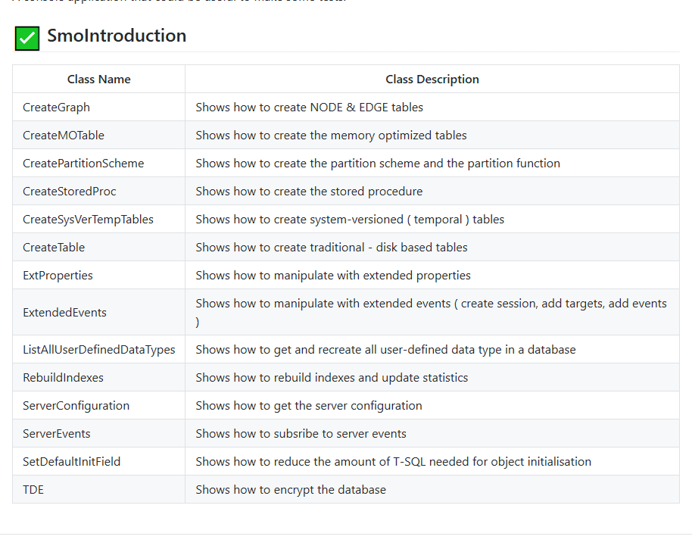Select the CreateTable cell
The height and width of the screenshot is (552, 692).
coord(99,247)
